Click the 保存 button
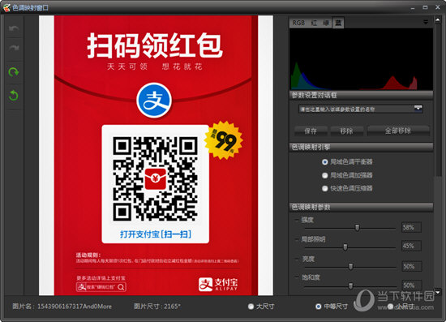 [311, 131]
